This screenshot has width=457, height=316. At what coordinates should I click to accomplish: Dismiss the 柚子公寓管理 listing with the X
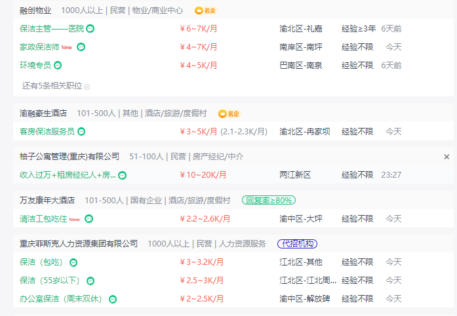pos(447,157)
